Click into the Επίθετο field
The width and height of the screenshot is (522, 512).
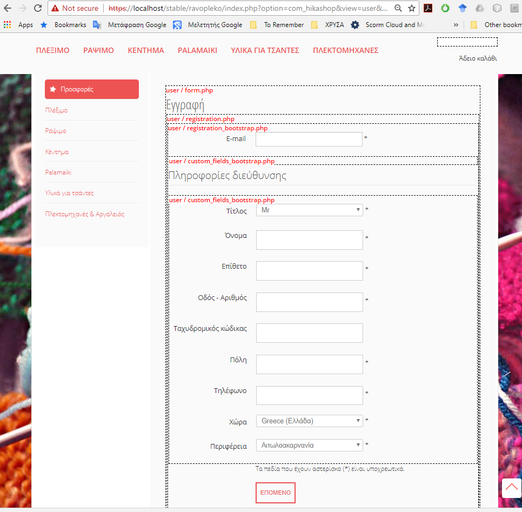coord(309,270)
